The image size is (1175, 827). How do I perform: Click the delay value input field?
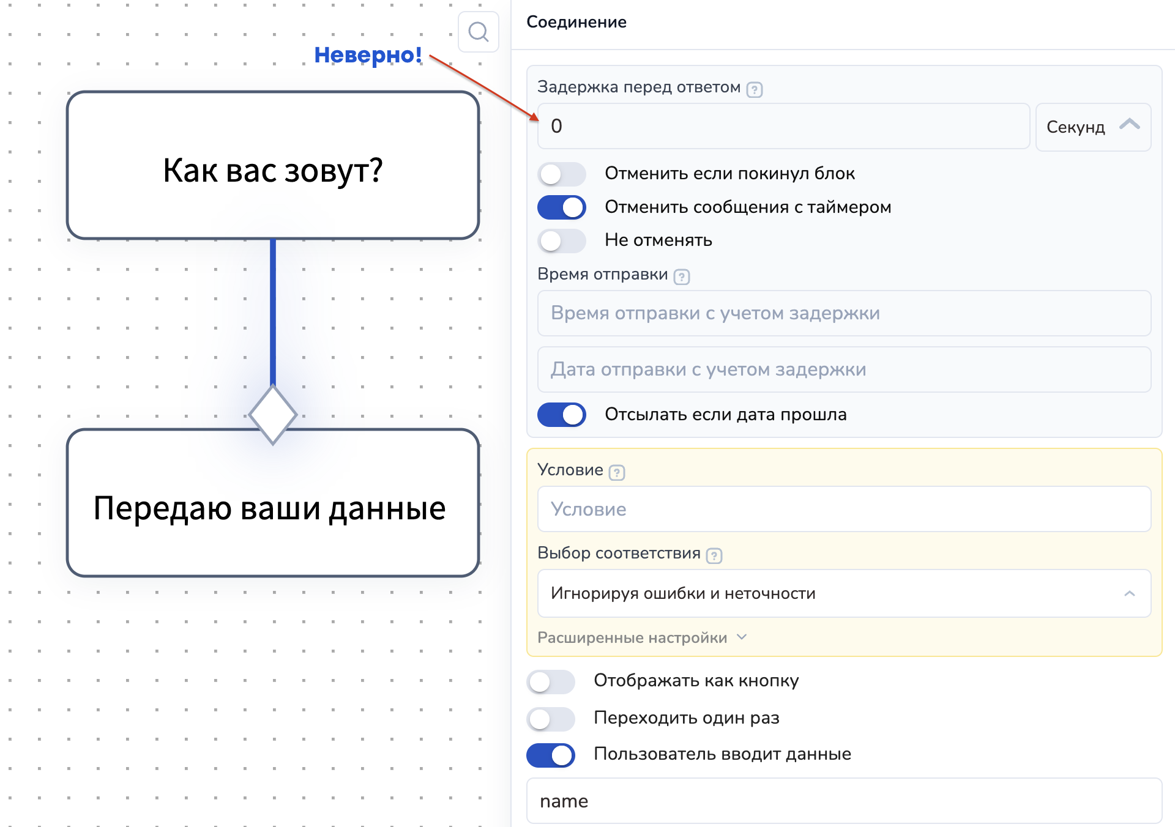point(783,127)
